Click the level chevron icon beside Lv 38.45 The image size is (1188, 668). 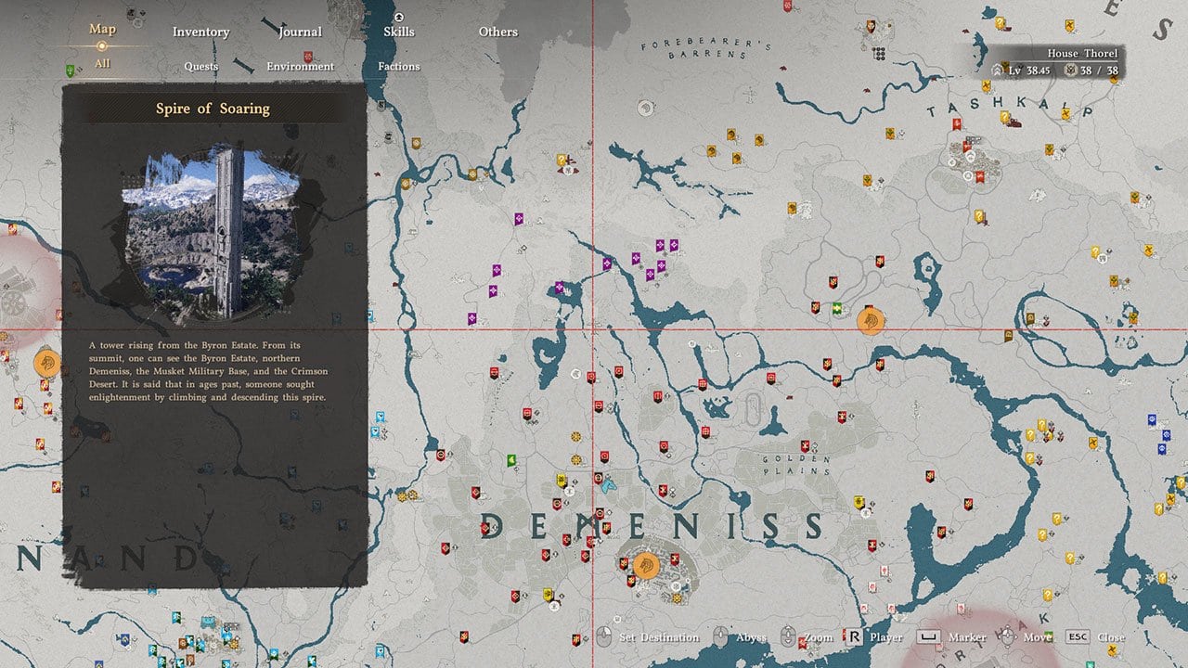[x=998, y=70]
